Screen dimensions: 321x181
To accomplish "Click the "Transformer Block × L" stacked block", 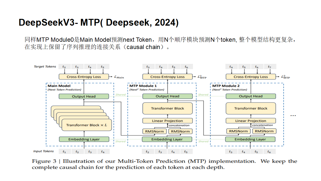I will coord(87,125).
